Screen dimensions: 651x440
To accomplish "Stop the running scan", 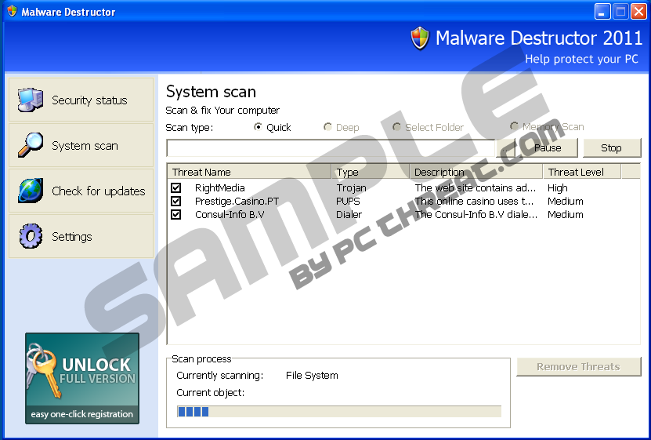I will click(612, 148).
